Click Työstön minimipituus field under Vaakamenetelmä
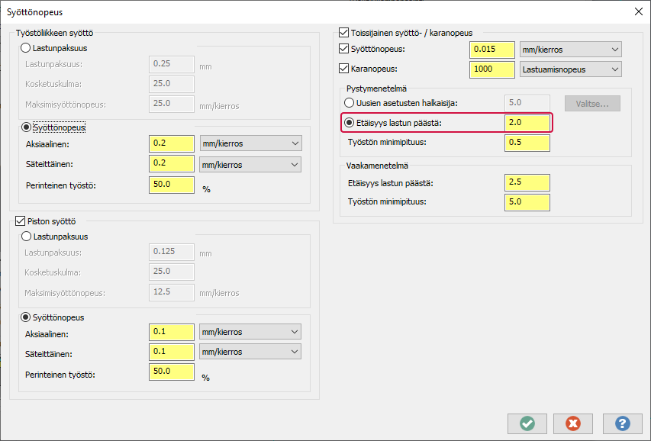Image resolution: width=651 pixels, height=441 pixels. 527,202
